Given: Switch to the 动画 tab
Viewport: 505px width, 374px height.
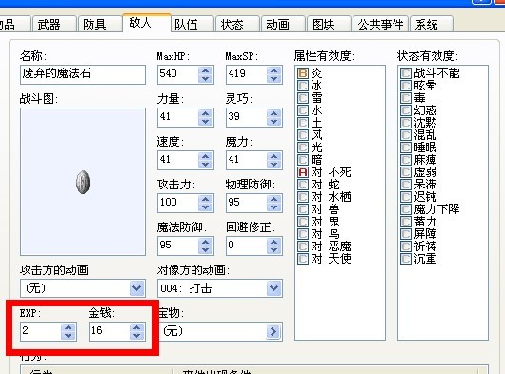Looking at the screenshot, I should [x=283, y=24].
